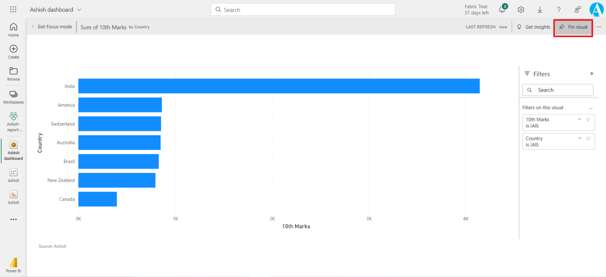Expand the Country filter card

(579, 138)
